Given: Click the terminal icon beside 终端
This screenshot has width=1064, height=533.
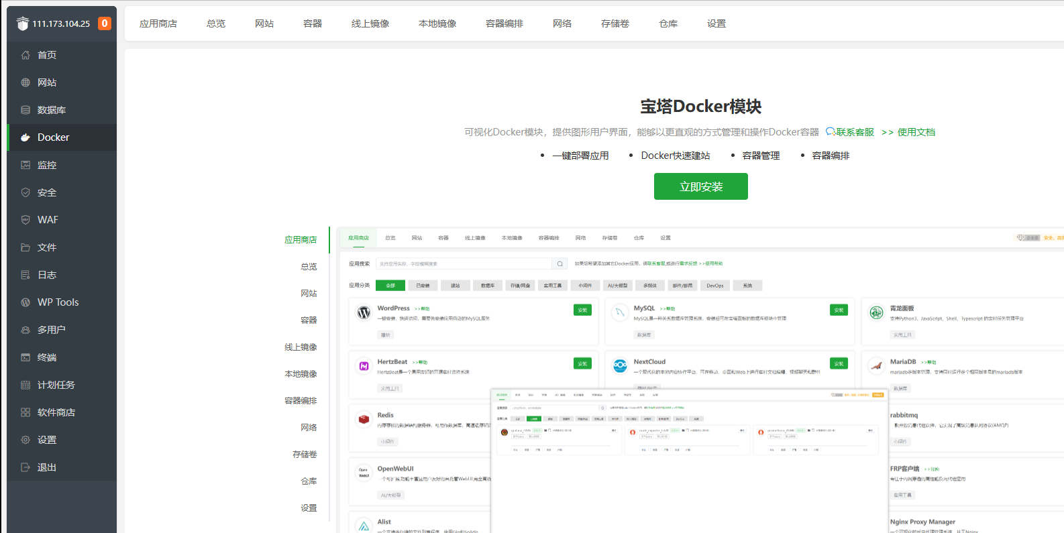Looking at the screenshot, I should click(x=25, y=357).
